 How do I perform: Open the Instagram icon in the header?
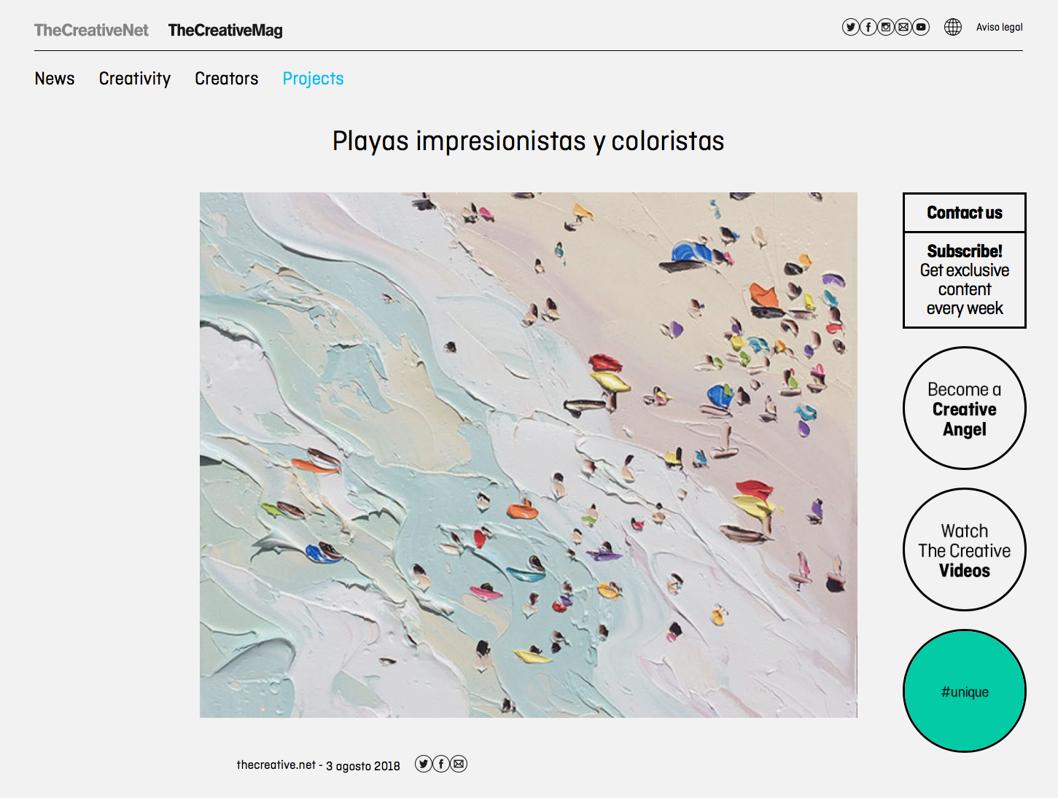coord(886,27)
